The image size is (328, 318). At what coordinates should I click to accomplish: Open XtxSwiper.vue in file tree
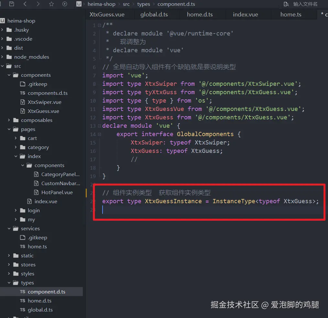(x=44, y=102)
